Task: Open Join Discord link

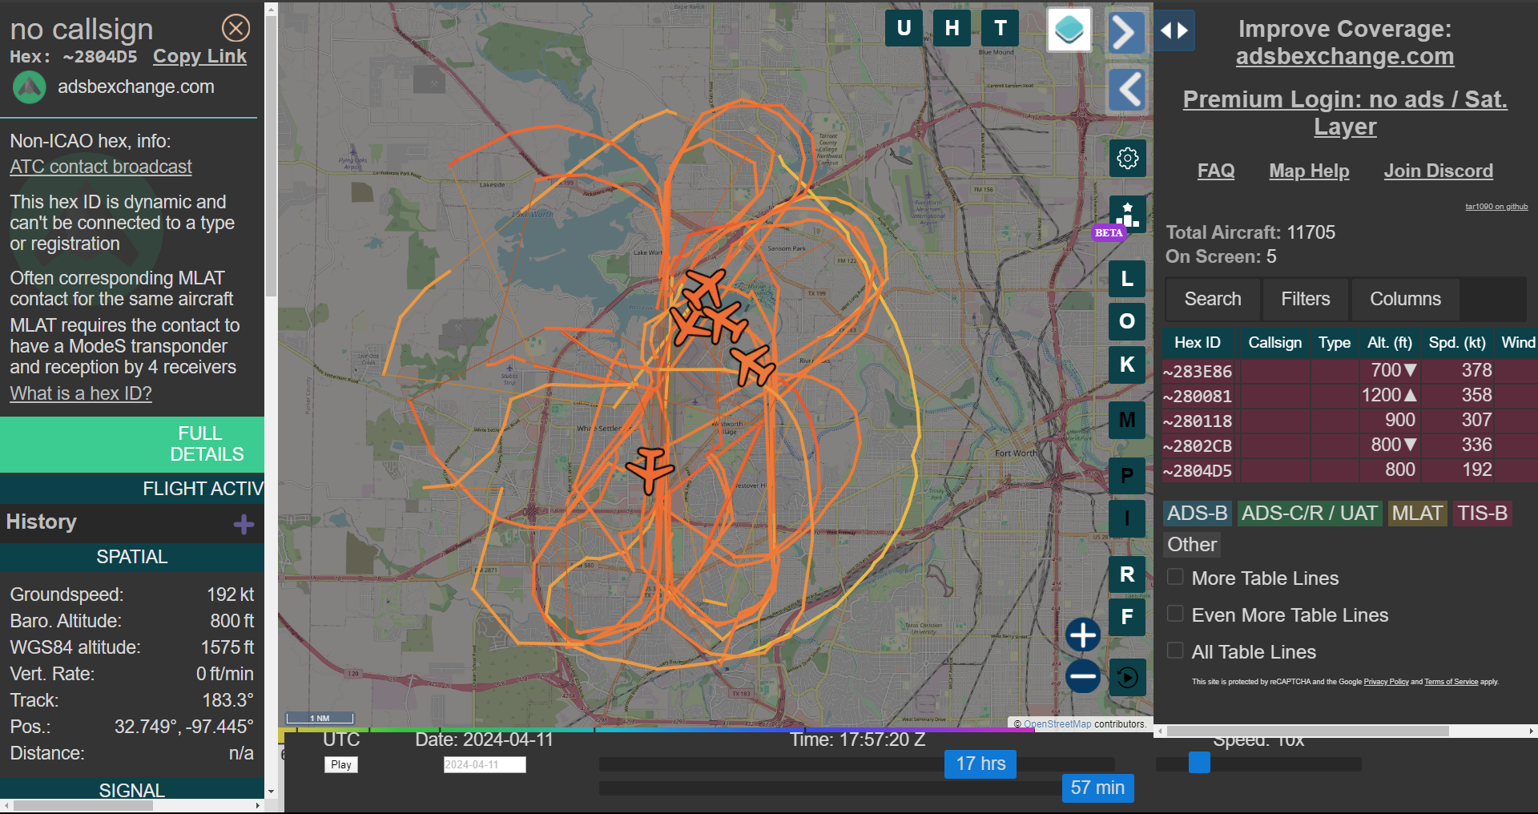Action: pyautogui.click(x=1438, y=171)
